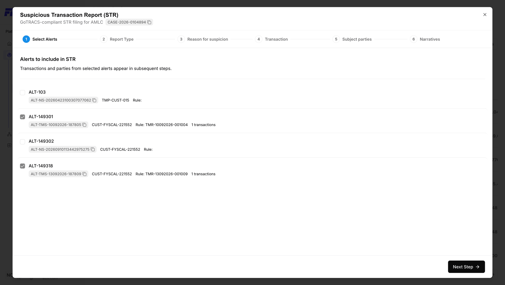The height and width of the screenshot is (285, 505).
Task: Copy the CASE-2026-0104894 case ID
Action: 149,22
